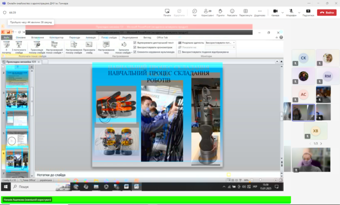The height and width of the screenshot is (205, 340).
Task: Open notification center in shared taskbar
Action: click(276, 186)
